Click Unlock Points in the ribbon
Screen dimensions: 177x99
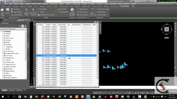(x=63, y=12)
